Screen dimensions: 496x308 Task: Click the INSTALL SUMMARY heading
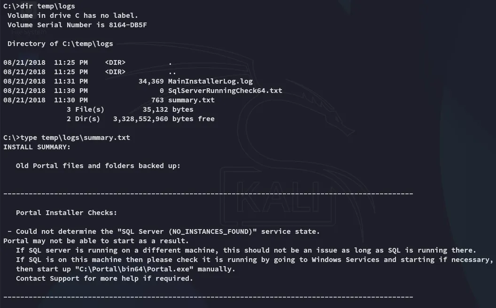(x=37, y=147)
